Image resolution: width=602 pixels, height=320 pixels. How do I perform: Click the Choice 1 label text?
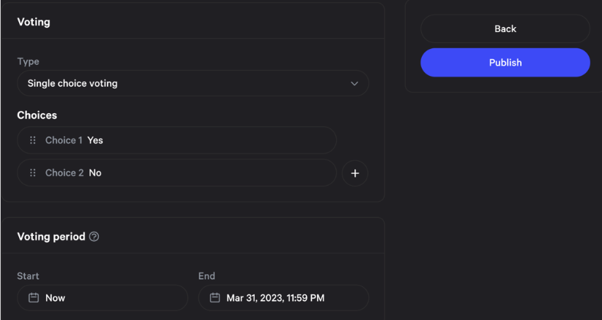64,140
